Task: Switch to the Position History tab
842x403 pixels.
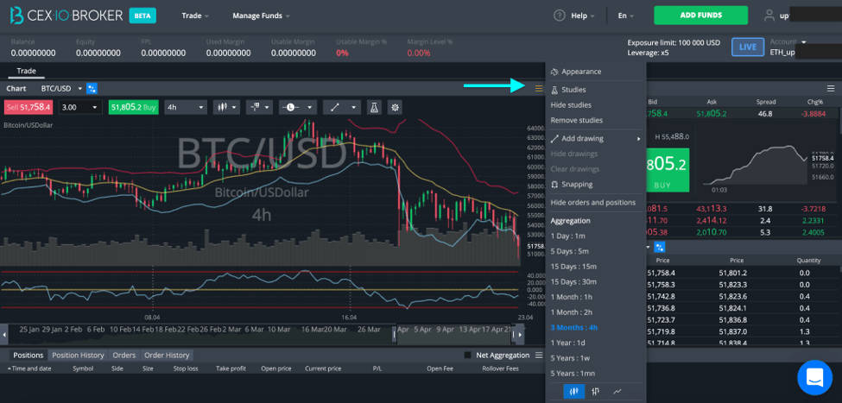Action: point(78,356)
